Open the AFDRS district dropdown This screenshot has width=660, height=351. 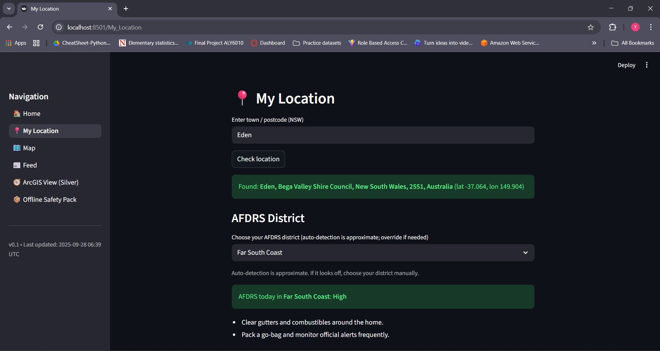click(x=383, y=253)
